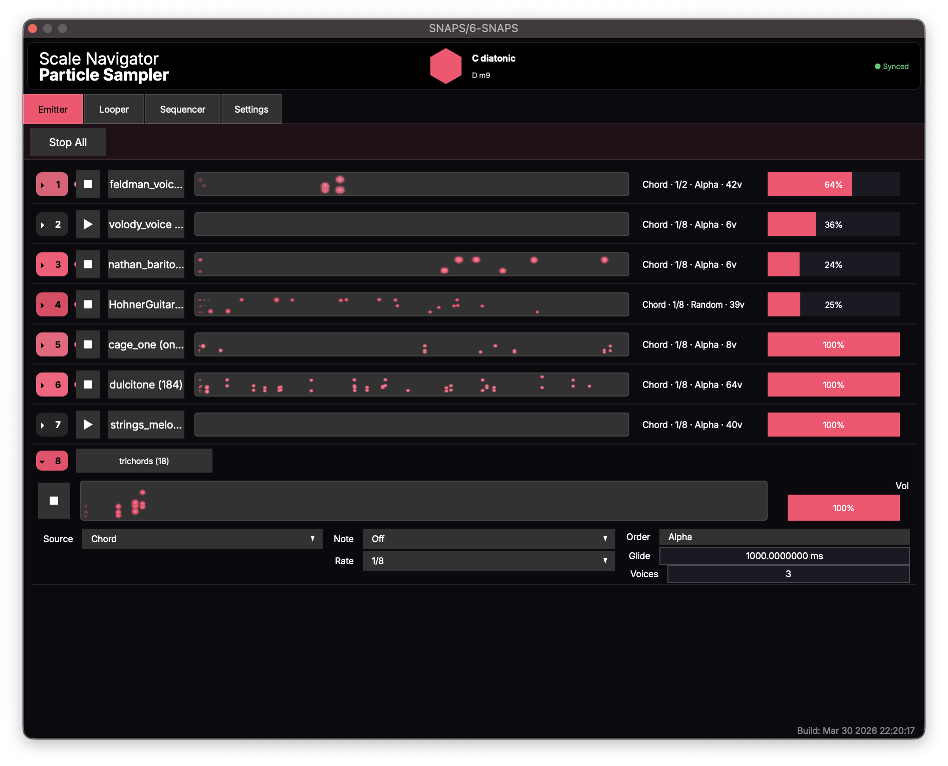This screenshot has width=948, height=766.
Task: Click the 'Chord · 1/8 · Alpha · 40v' summary
Action: pos(692,425)
